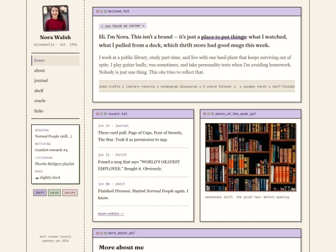Select the tarot tag badge
This screenshot has height=252, width=336.
pyautogui.click(x=54, y=193)
